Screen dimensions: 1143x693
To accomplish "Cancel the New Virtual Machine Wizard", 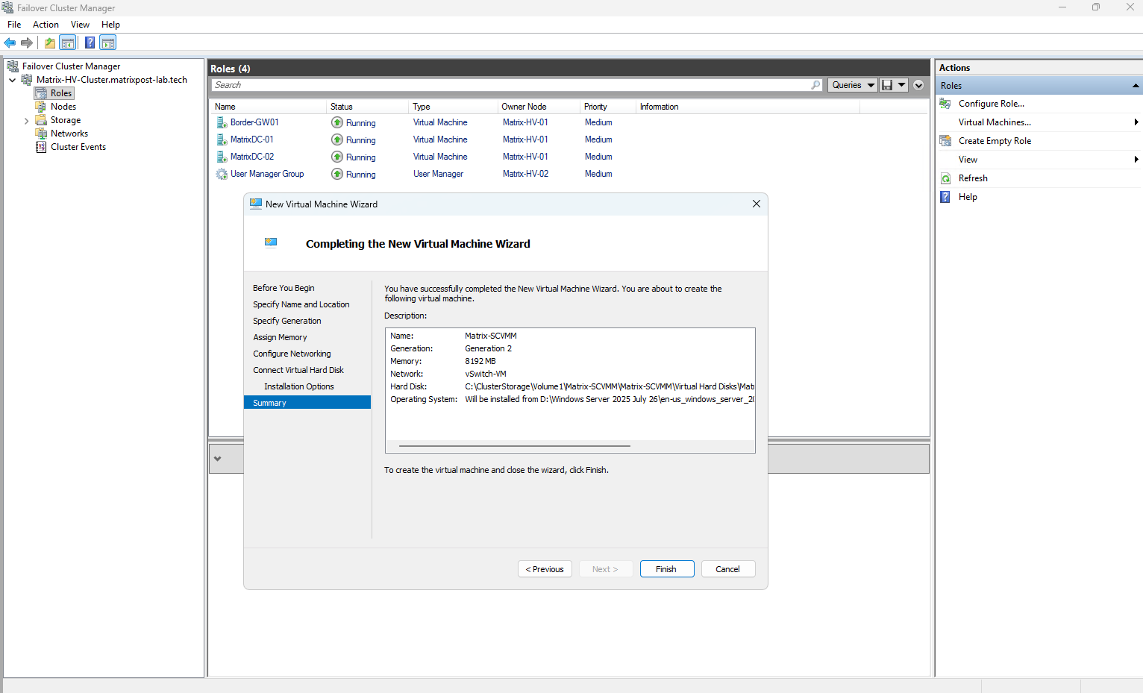I will (x=728, y=569).
